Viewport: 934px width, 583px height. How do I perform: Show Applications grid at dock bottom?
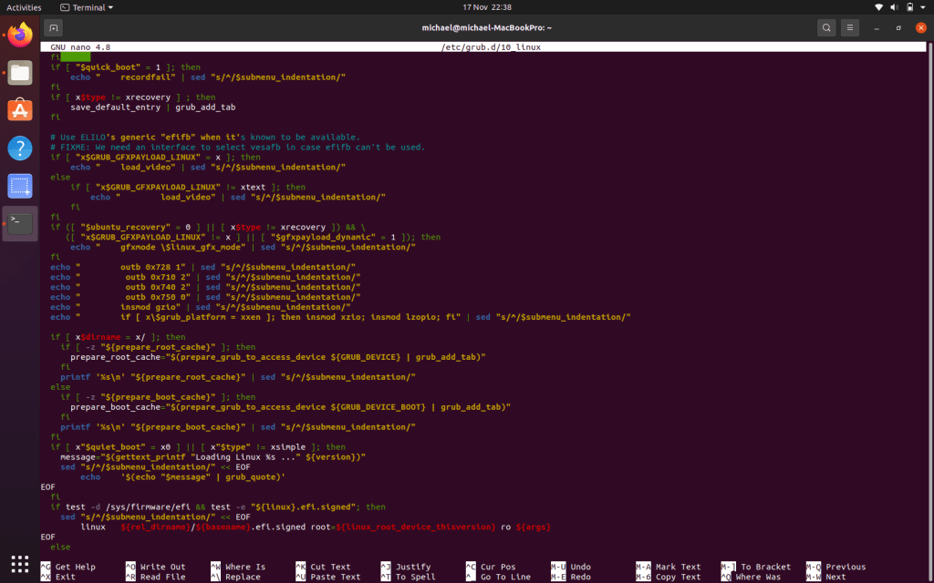[x=20, y=563]
